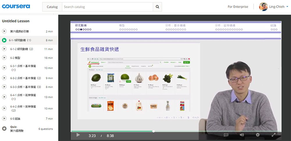Enter fullscreen video mode

(274, 135)
